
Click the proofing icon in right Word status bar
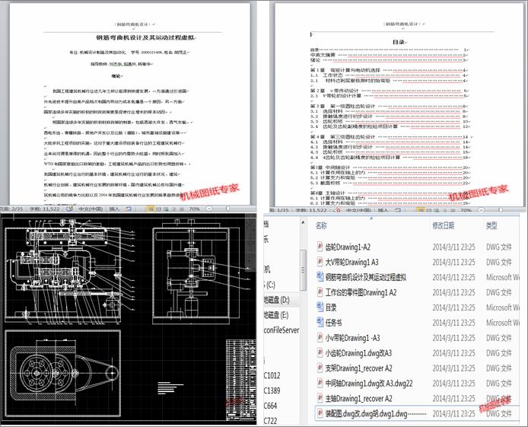click(337, 210)
